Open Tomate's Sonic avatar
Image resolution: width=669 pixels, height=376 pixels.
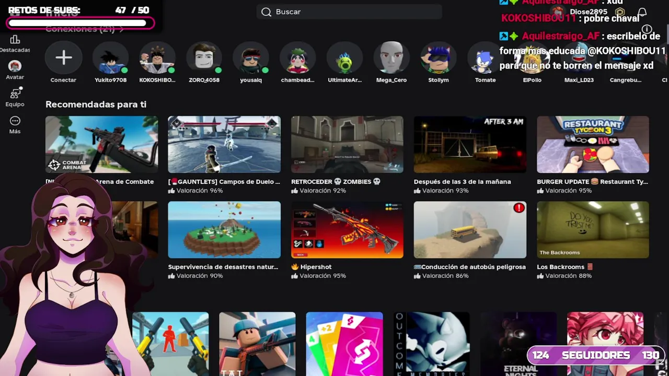tap(485, 57)
